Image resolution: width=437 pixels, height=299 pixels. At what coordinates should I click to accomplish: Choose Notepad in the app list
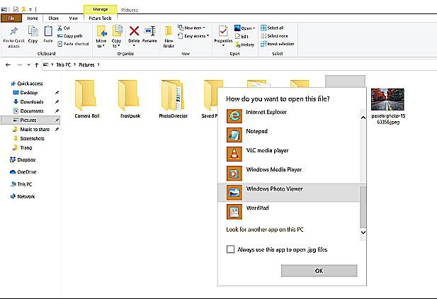point(289,135)
